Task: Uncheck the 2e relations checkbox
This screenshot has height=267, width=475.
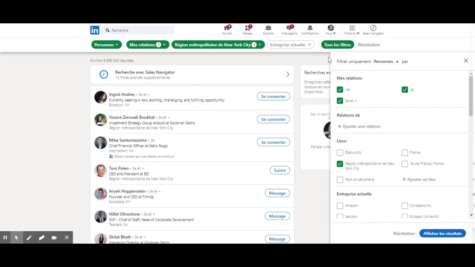Action: pos(405,90)
